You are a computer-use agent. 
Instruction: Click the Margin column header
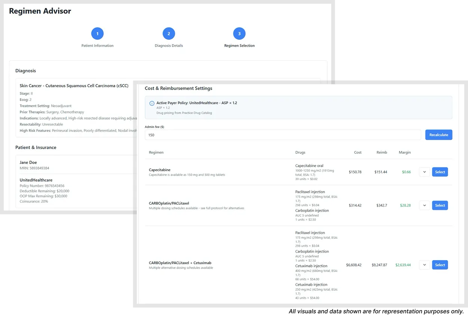[404, 152]
